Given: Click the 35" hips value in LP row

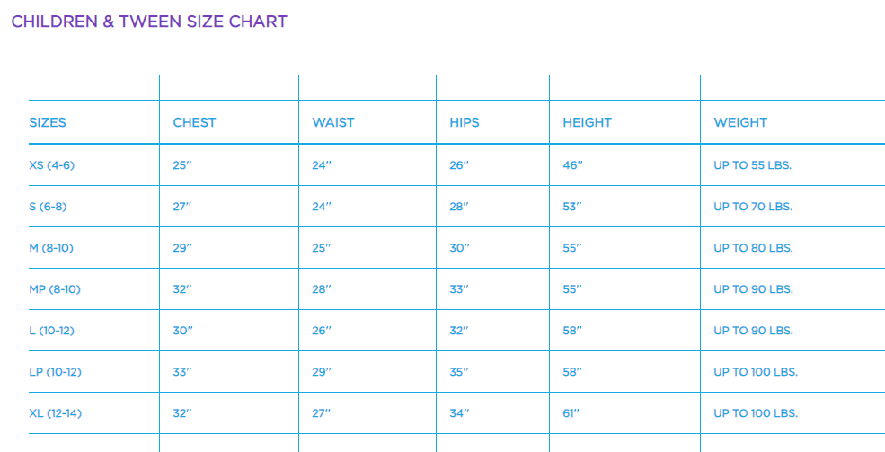Looking at the screenshot, I should click(x=459, y=372).
